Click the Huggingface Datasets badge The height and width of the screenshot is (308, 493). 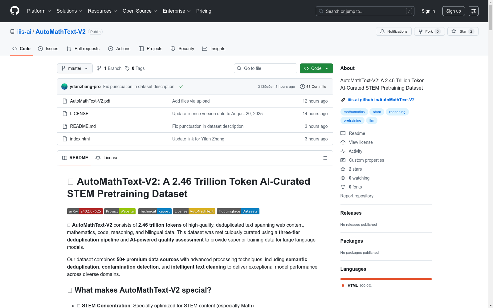pos(238,211)
